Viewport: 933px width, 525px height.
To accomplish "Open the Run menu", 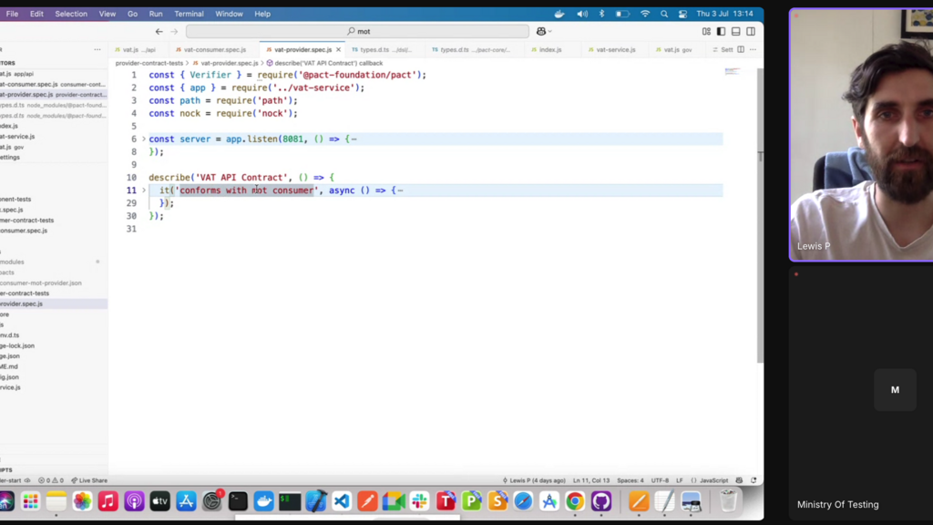I will tap(156, 14).
